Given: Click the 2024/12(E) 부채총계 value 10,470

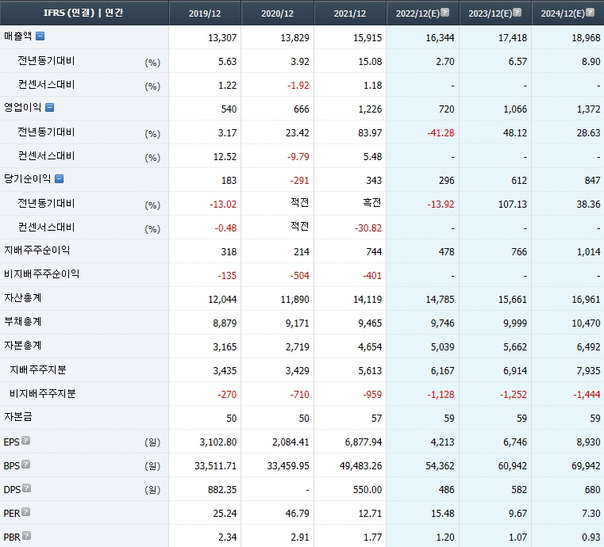Looking at the screenshot, I should [586, 323].
